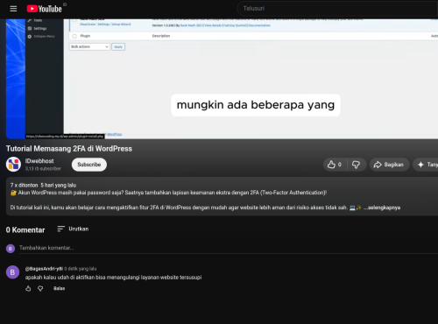This screenshot has width=438, height=324.
Task: Click the video title 'Tutorial Memasang 2FA di WordPress'
Action: (69, 149)
